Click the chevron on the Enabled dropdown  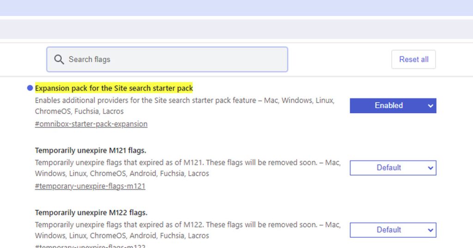(x=430, y=106)
